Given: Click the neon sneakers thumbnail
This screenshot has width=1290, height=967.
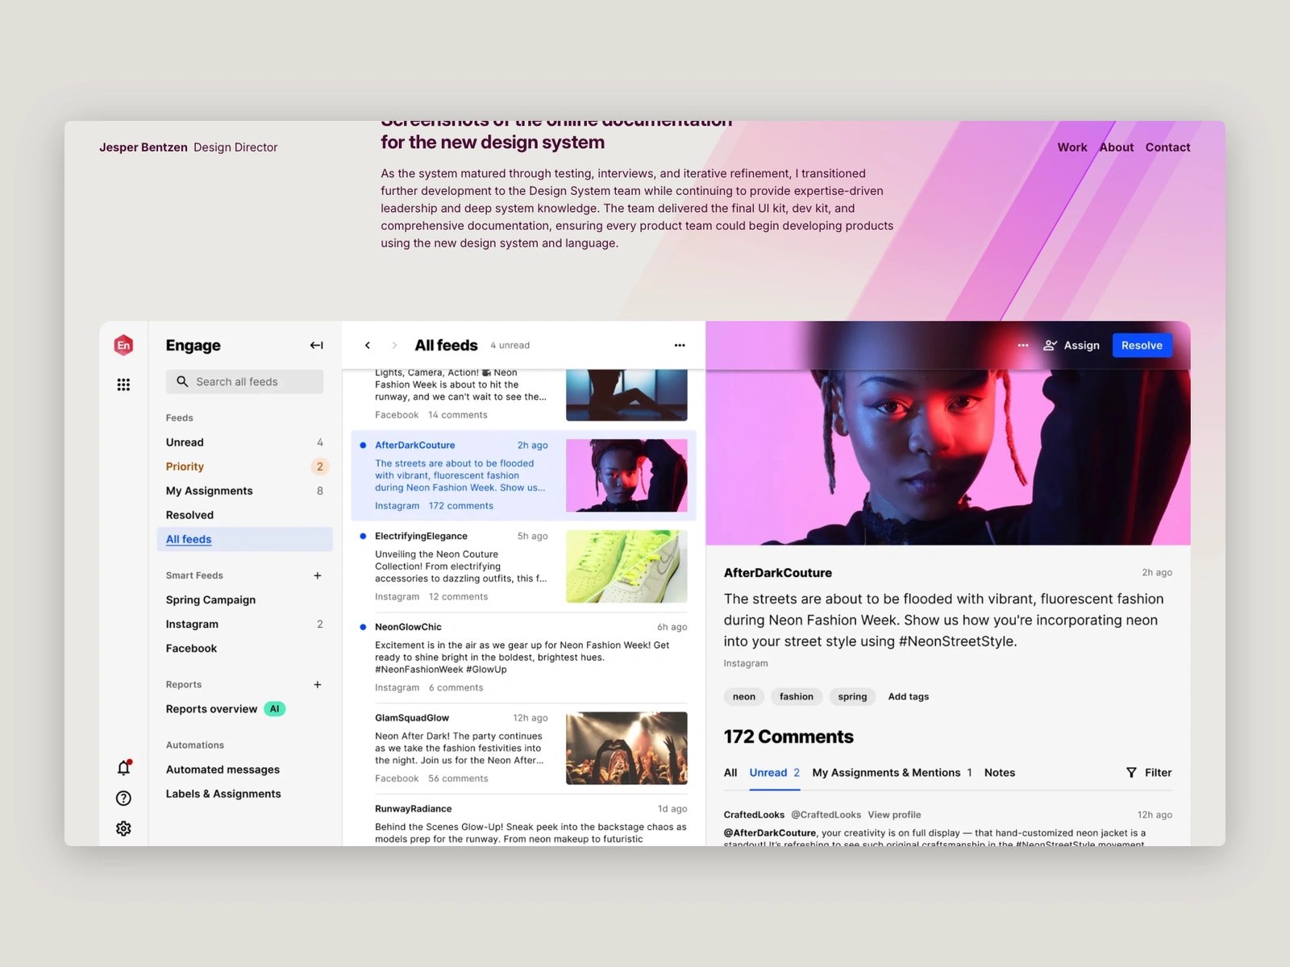Looking at the screenshot, I should 626,567.
